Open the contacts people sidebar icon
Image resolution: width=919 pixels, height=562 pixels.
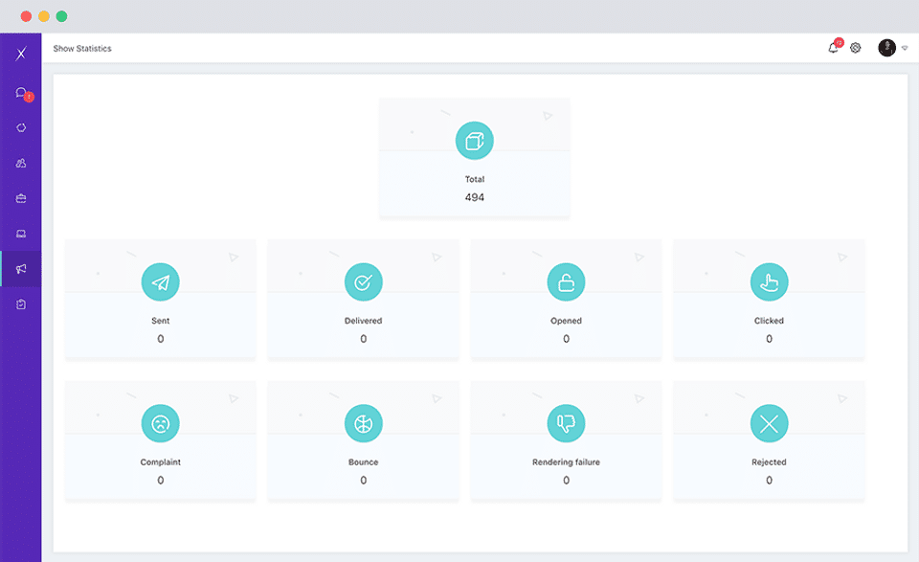[x=21, y=163]
